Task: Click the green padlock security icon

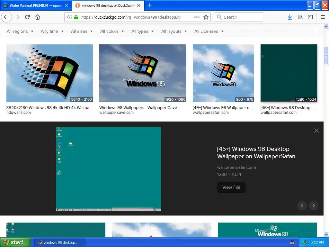Action: tap(76, 17)
